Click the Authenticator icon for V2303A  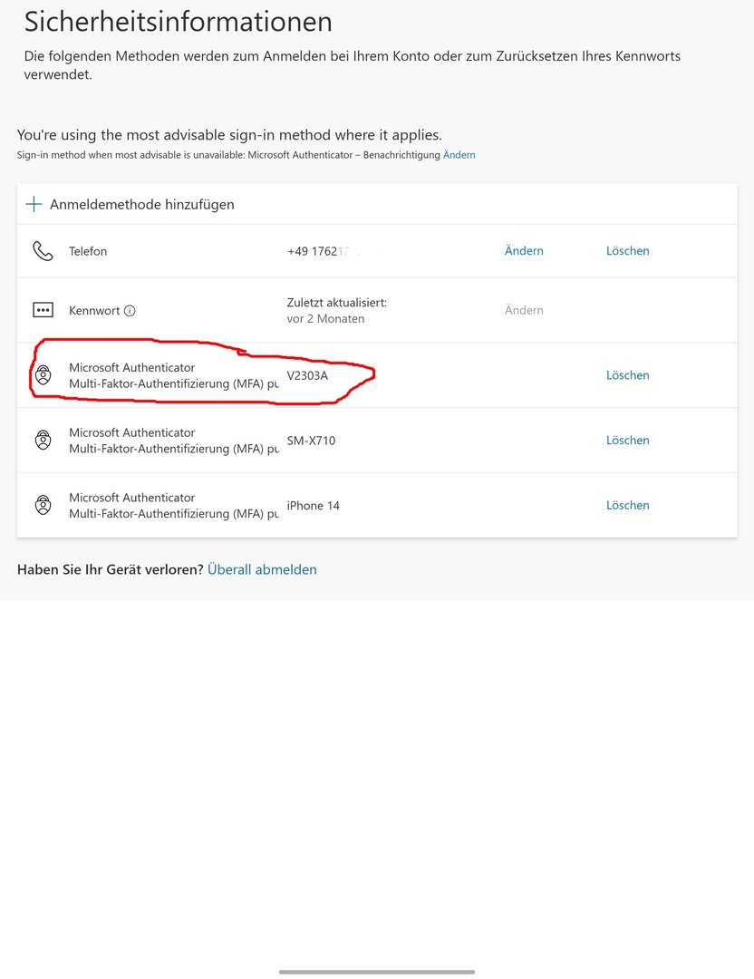tap(43, 375)
